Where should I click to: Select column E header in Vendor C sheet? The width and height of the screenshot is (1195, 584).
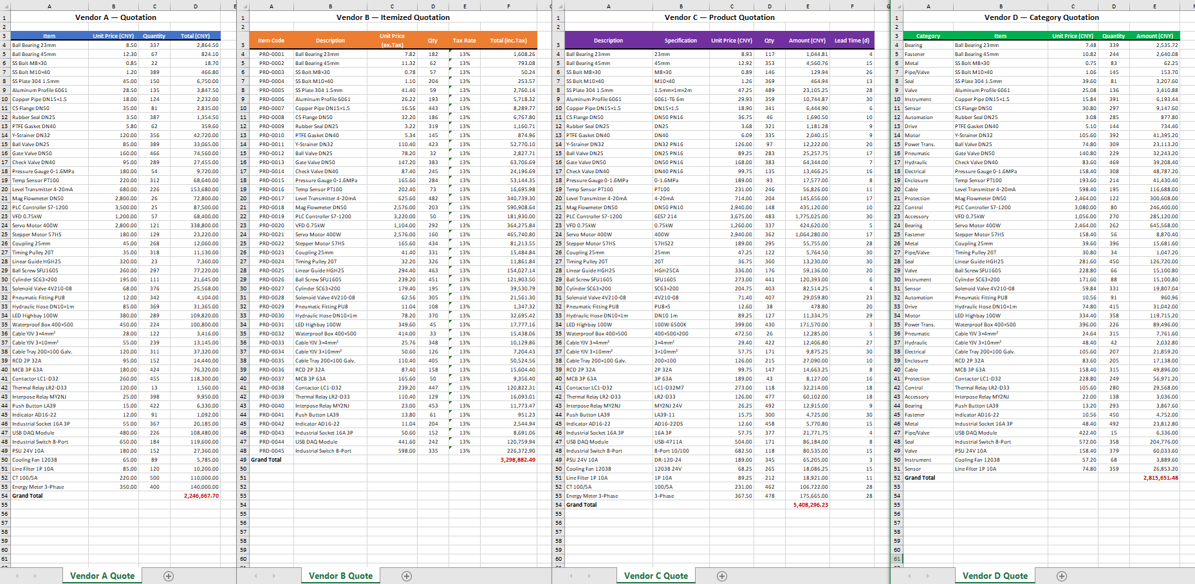808,6
